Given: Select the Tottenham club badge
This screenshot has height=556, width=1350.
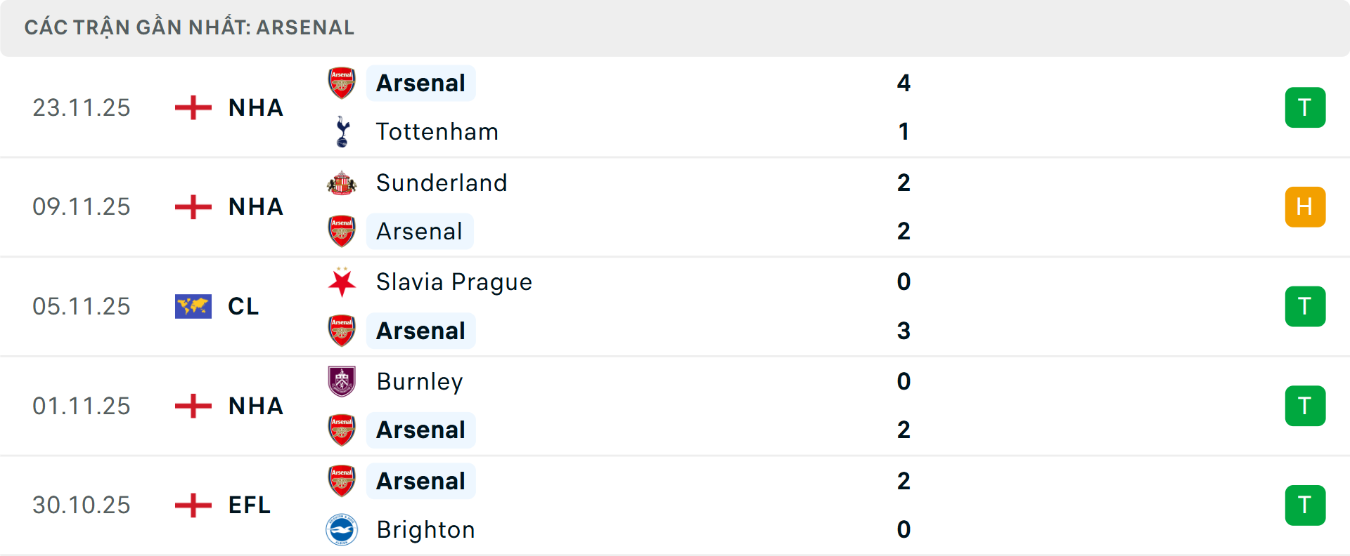Looking at the screenshot, I should [342, 131].
